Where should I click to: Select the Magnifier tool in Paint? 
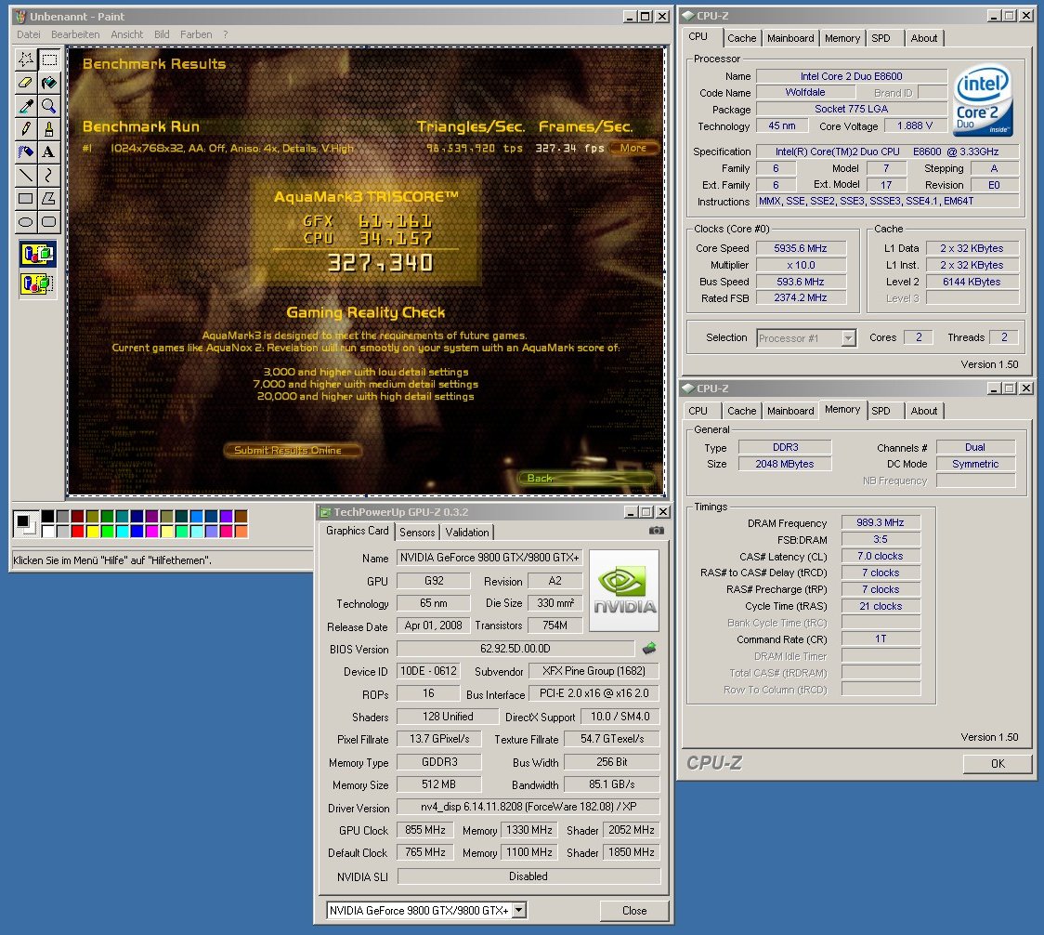49,106
